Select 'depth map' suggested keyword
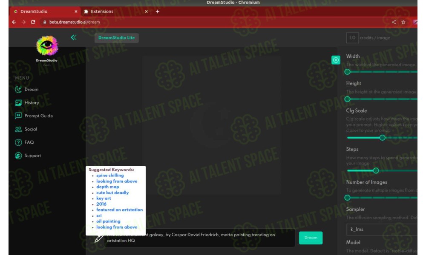The width and height of the screenshot is (426, 255). [x=108, y=187]
